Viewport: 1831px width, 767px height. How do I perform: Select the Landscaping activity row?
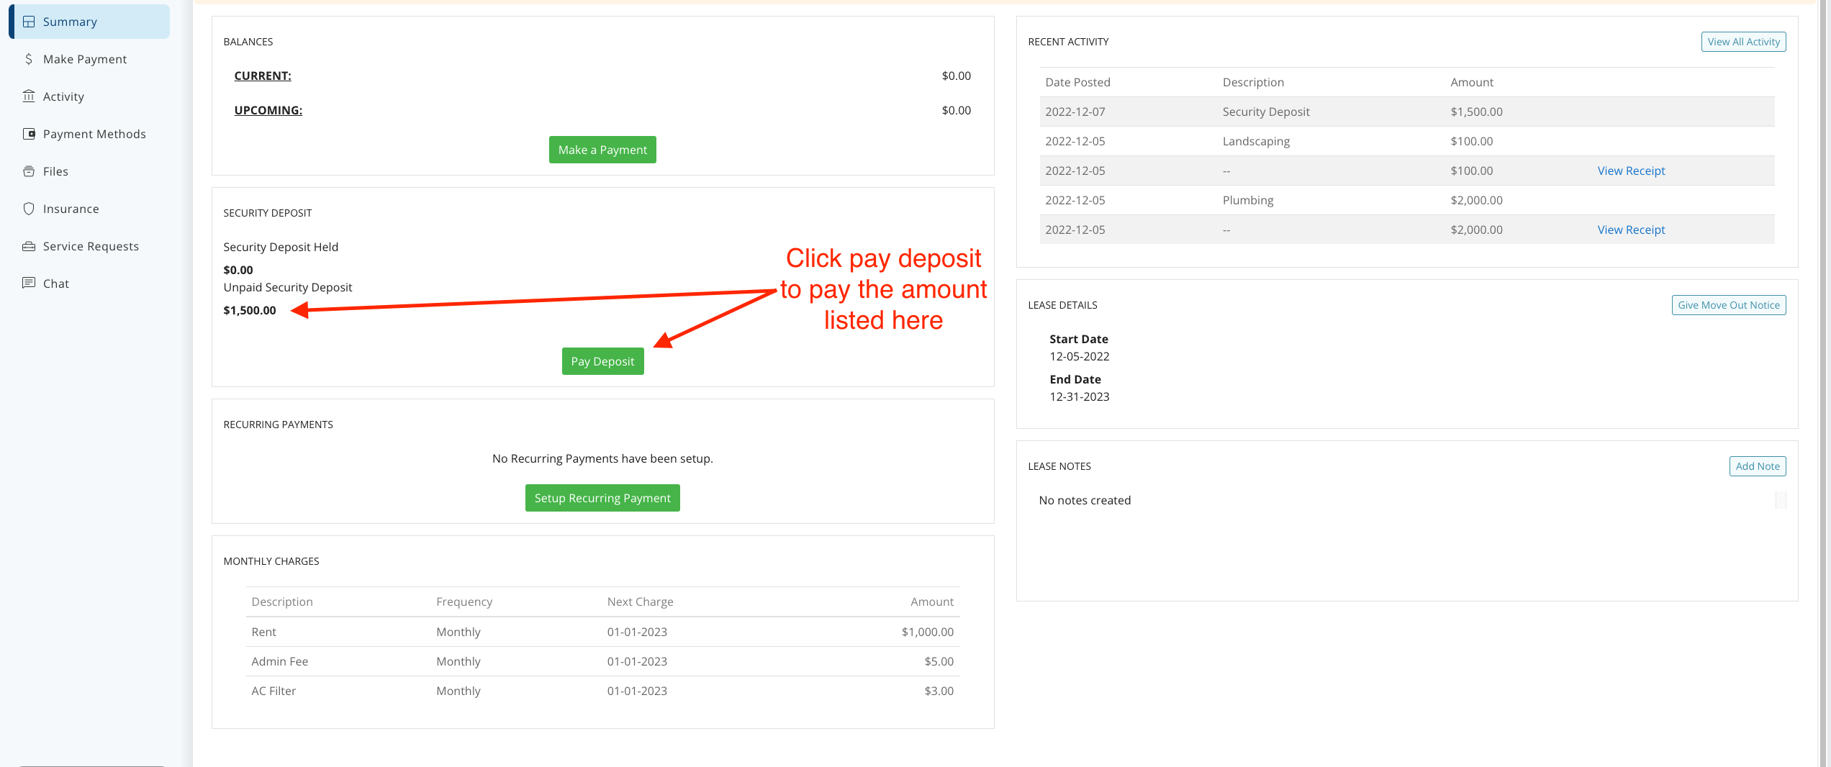click(1256, 141)
